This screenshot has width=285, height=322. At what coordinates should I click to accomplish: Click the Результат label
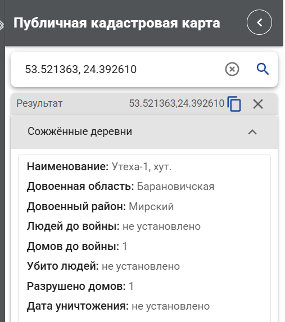coord(39,103)
